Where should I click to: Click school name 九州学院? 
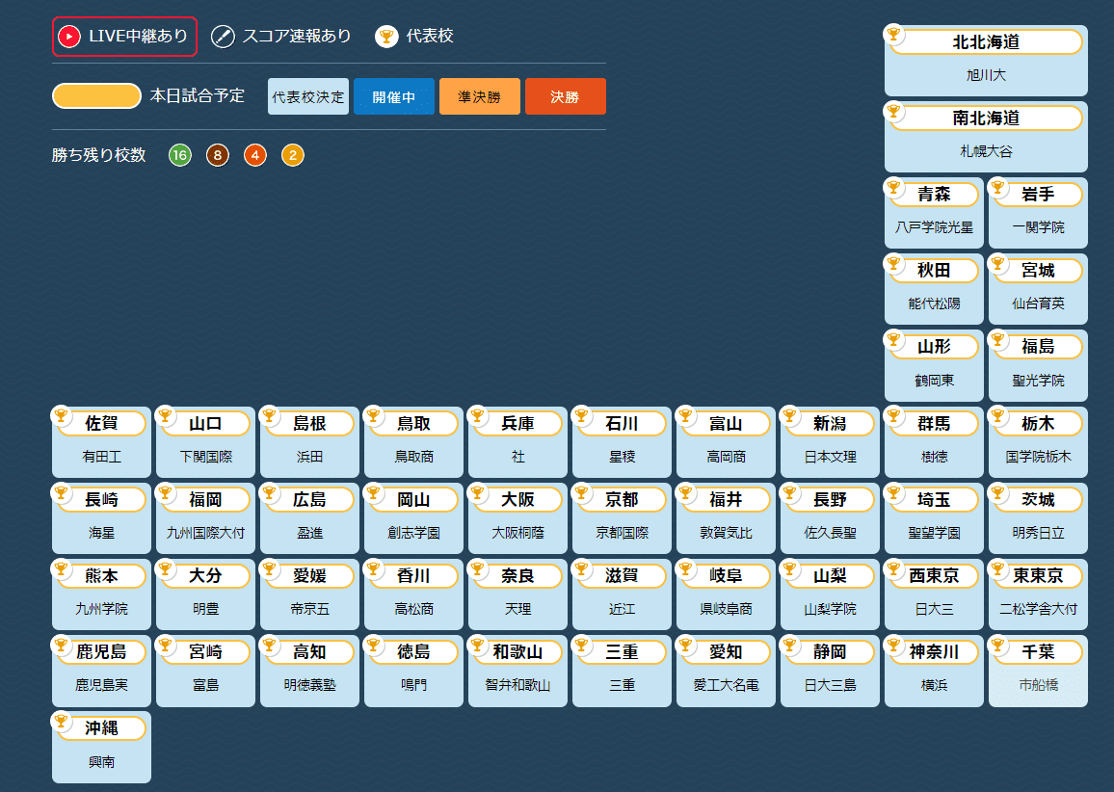[x=101, y=609]
